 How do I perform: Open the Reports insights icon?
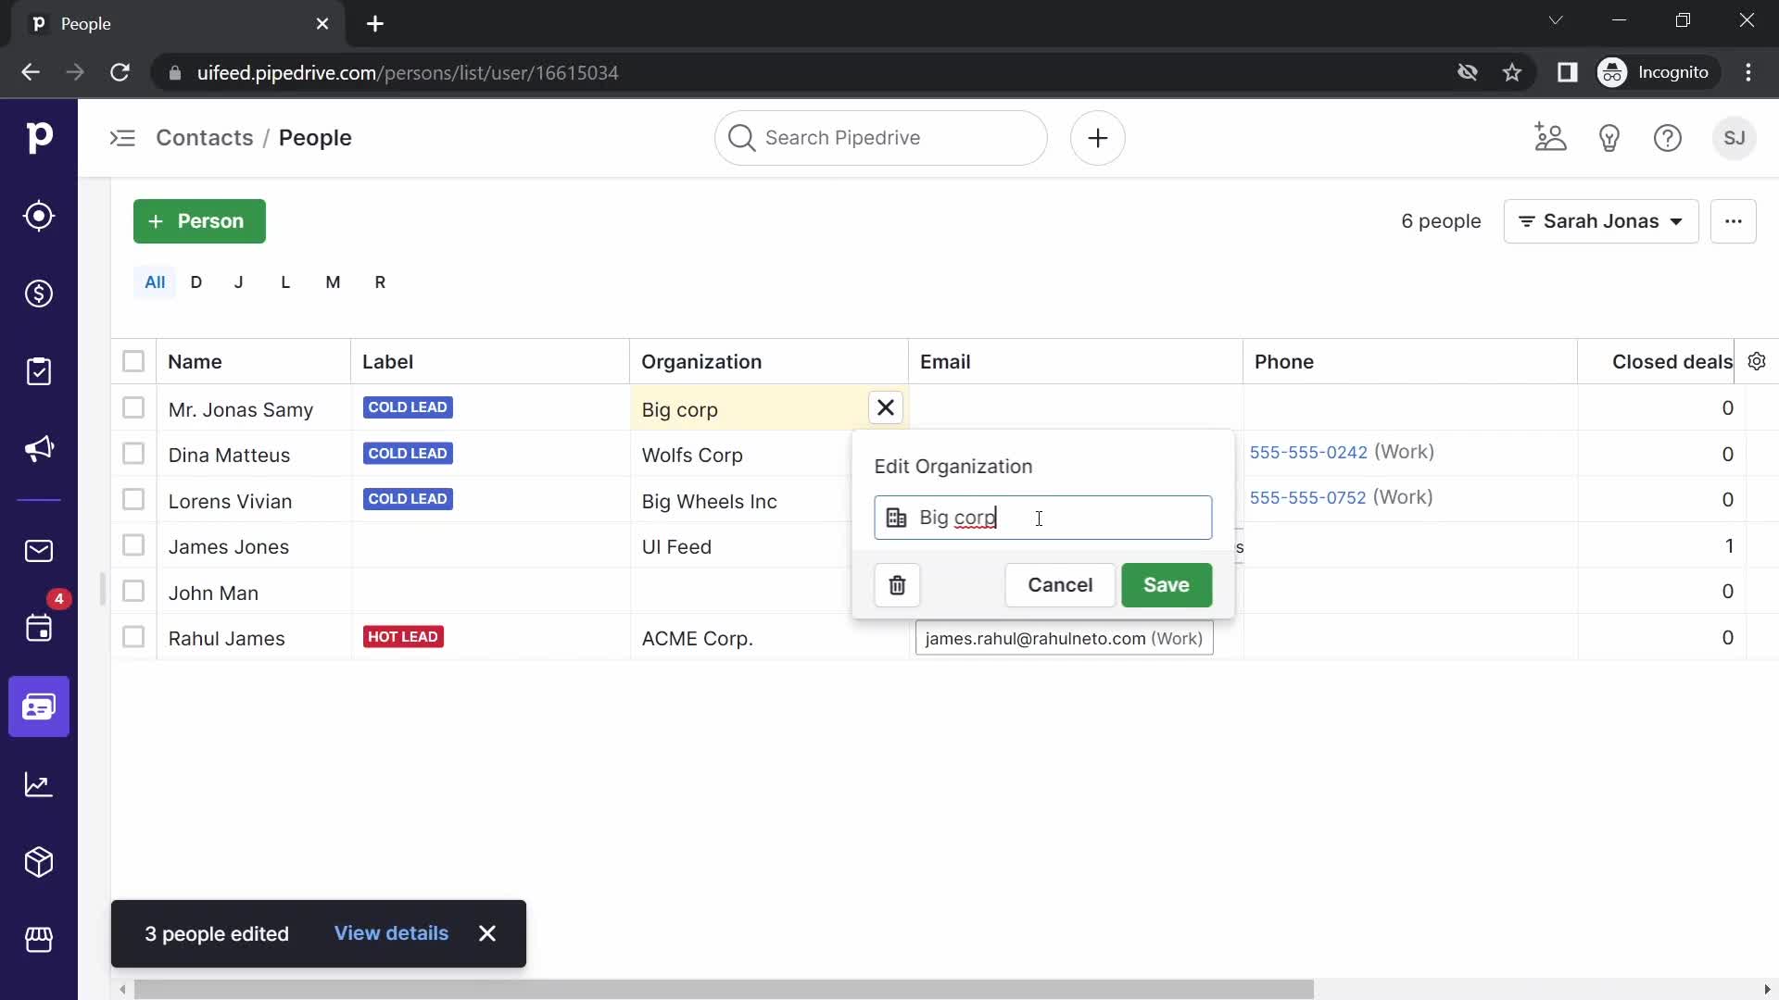38,784
